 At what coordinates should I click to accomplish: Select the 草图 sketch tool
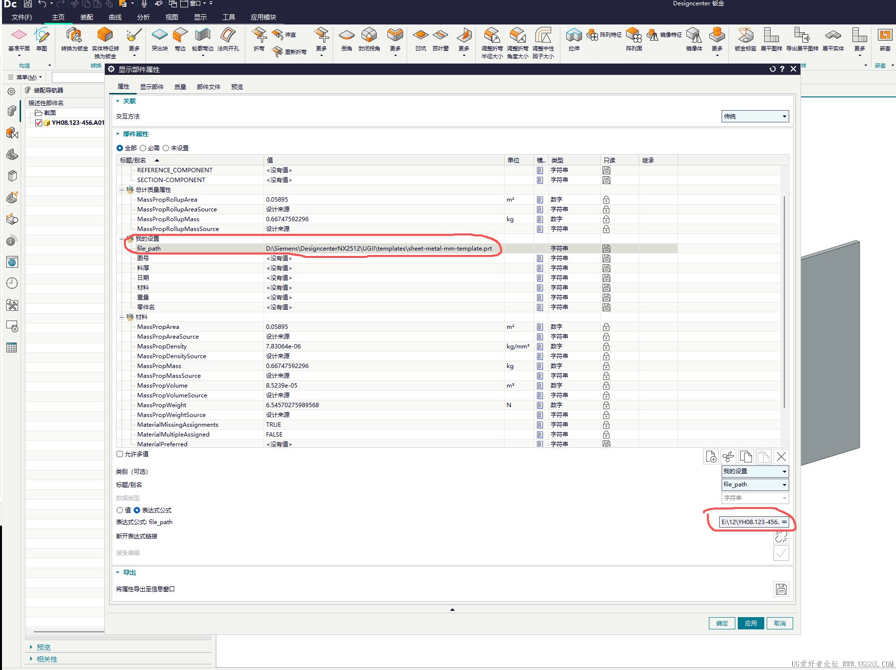click(42, 39)
